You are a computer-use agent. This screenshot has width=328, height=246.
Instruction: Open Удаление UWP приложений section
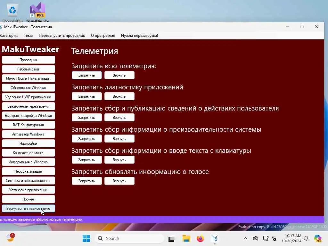(x=29, y=97)
